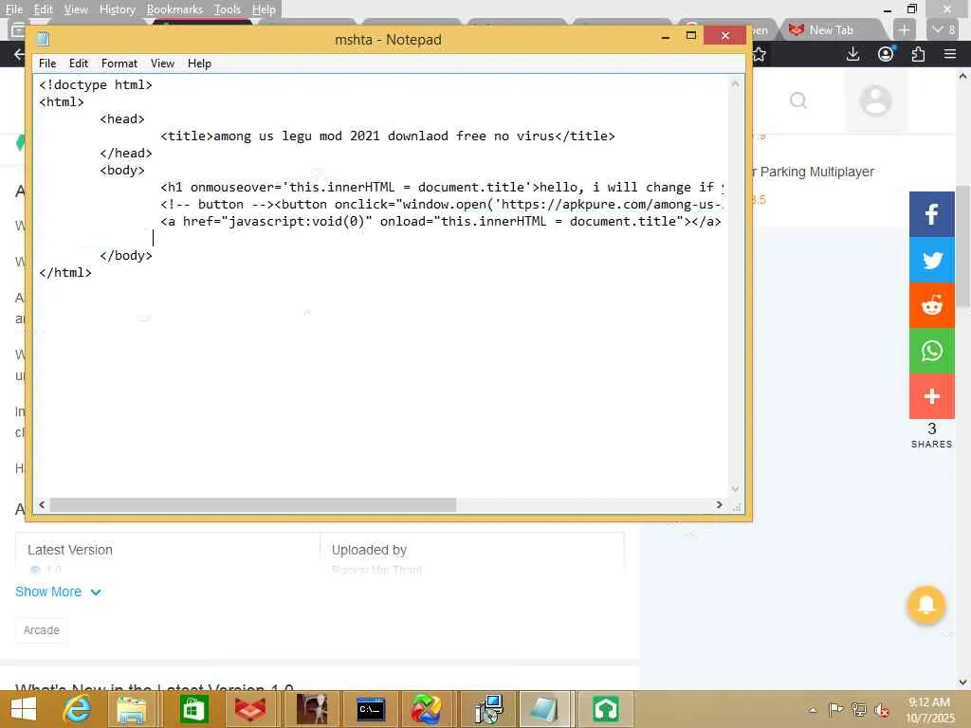Viewport: 971px width, 728px height.
Task: Open the network tray icon
Action: point(858,709)
